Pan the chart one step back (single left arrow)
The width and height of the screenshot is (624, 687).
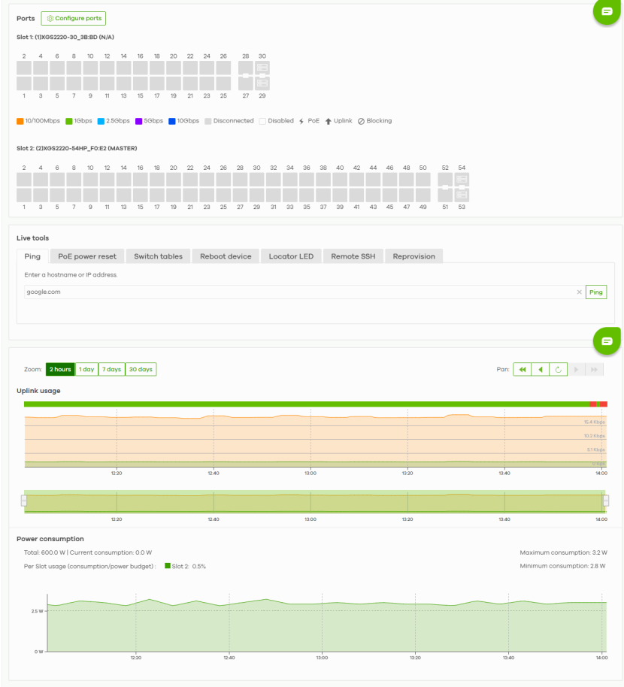click(x=540, y=370)
